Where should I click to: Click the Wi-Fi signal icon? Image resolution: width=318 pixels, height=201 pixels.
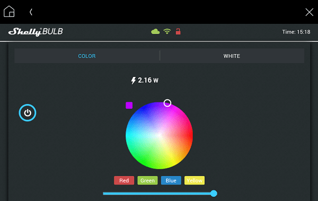(167, 31)
